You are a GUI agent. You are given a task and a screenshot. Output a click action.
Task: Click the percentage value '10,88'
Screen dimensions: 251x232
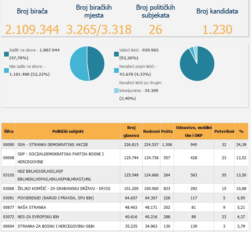pos(241,189)
